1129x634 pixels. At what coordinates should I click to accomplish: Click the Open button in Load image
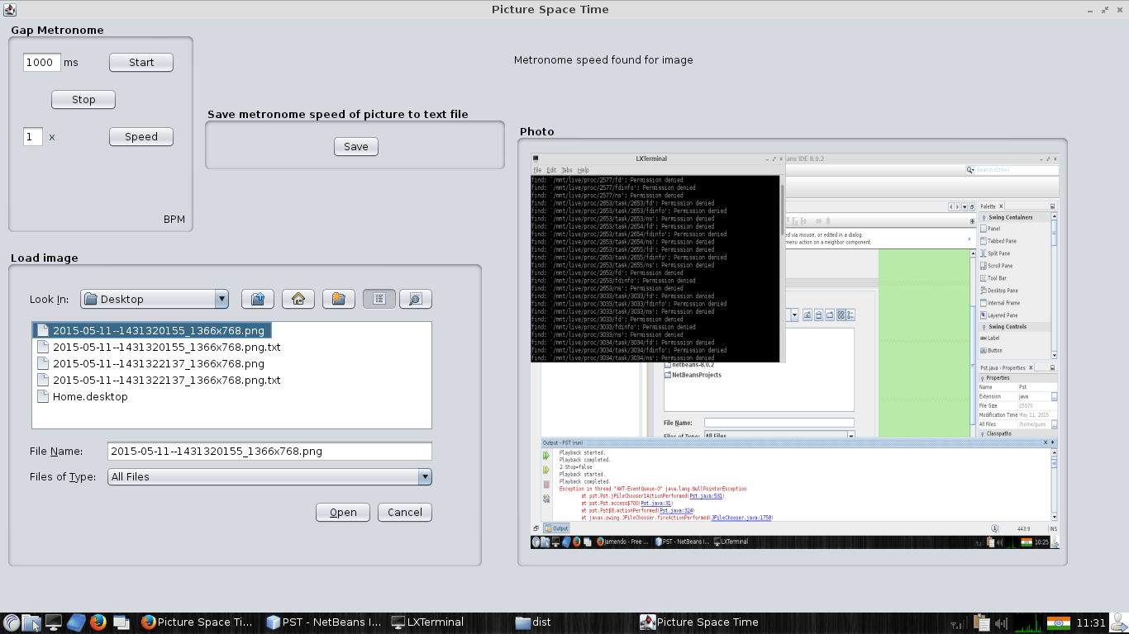[343, 512]
